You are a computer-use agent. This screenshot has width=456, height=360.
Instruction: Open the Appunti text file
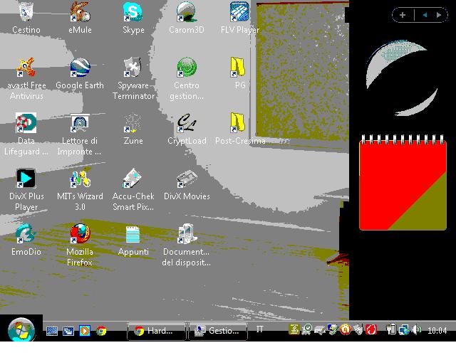133,235
